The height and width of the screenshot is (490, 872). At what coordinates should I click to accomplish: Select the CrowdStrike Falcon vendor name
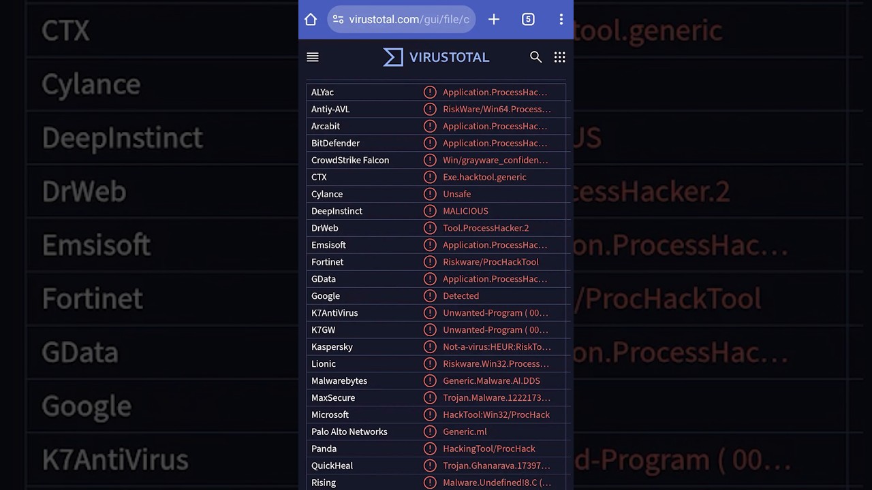pyautogui.click(x=350, y=160)
